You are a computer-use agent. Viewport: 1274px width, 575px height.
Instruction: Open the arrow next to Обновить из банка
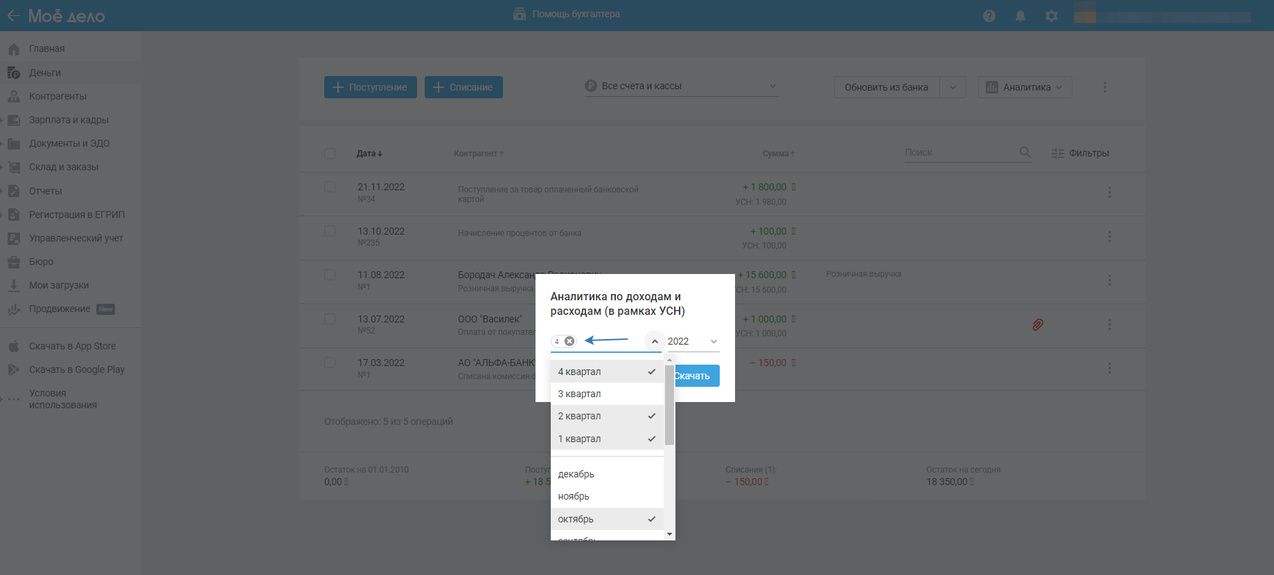[x=953, y=87]
